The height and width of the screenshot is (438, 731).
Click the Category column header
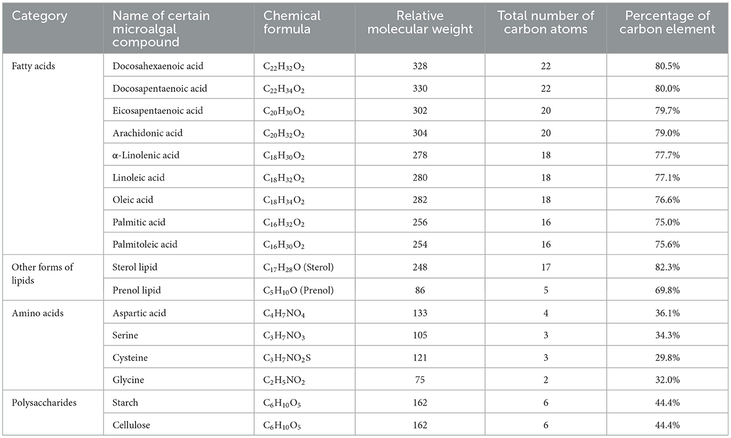[39, 16]
